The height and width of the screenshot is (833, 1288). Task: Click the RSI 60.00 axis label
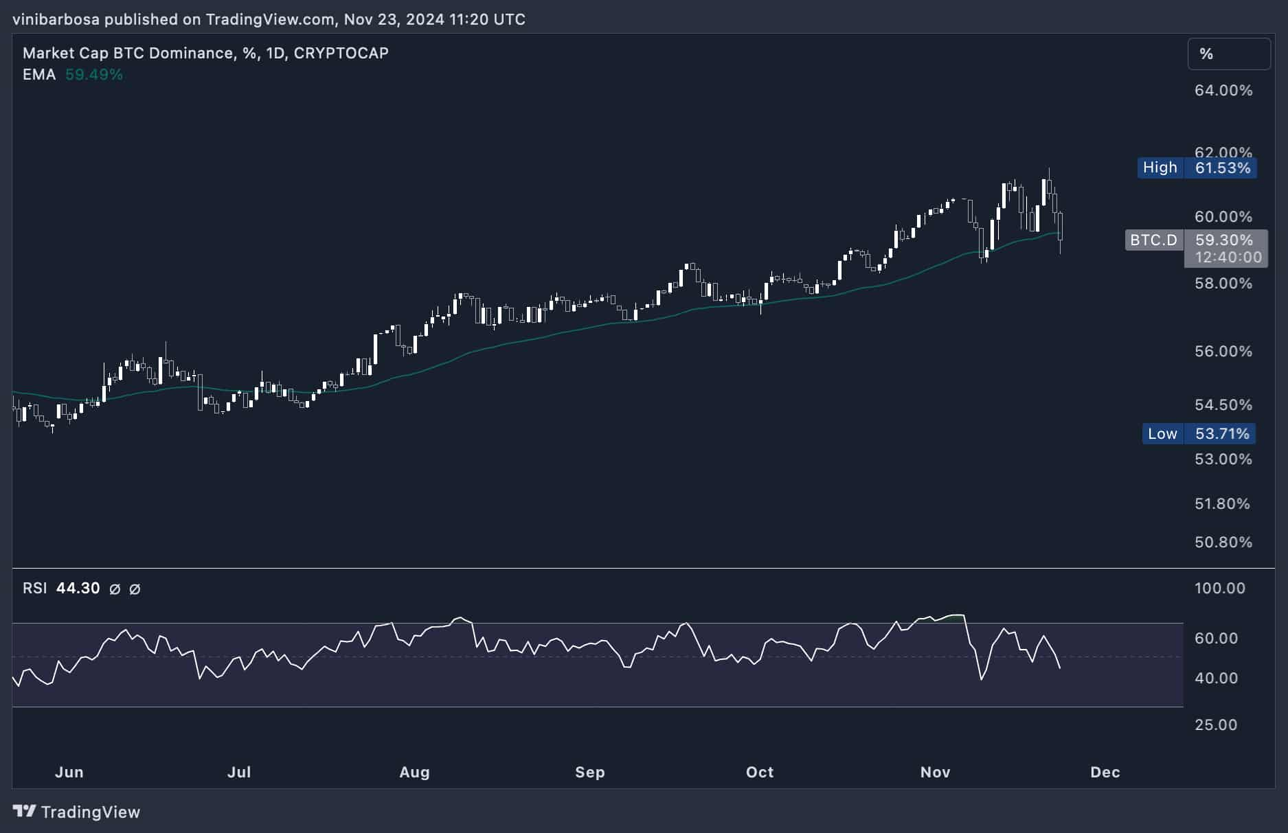[1217, 639]
